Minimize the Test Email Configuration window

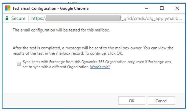click(147, 8)
